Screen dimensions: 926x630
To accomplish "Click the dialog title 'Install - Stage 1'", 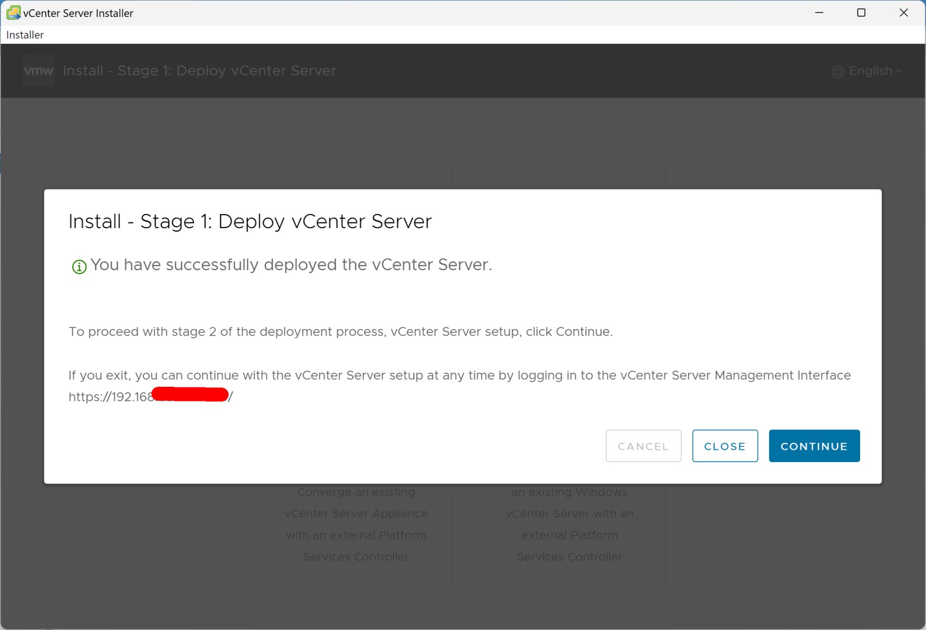I will 250,222.
